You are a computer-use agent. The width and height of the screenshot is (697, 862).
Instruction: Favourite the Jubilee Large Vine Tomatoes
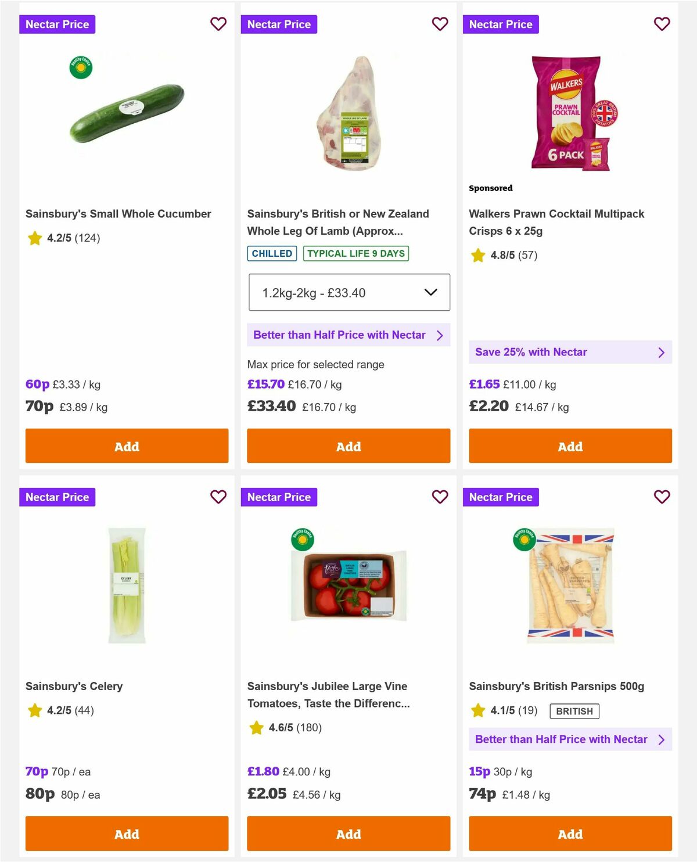[440, 497]
